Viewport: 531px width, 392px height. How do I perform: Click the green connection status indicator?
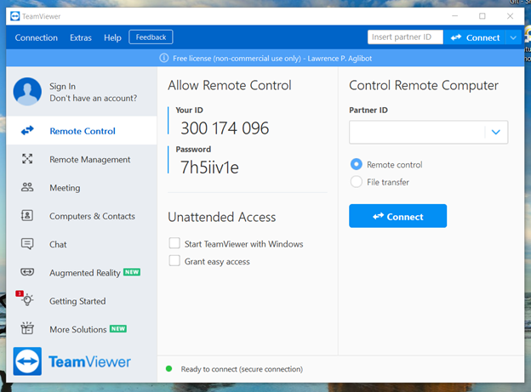[169, 369]
